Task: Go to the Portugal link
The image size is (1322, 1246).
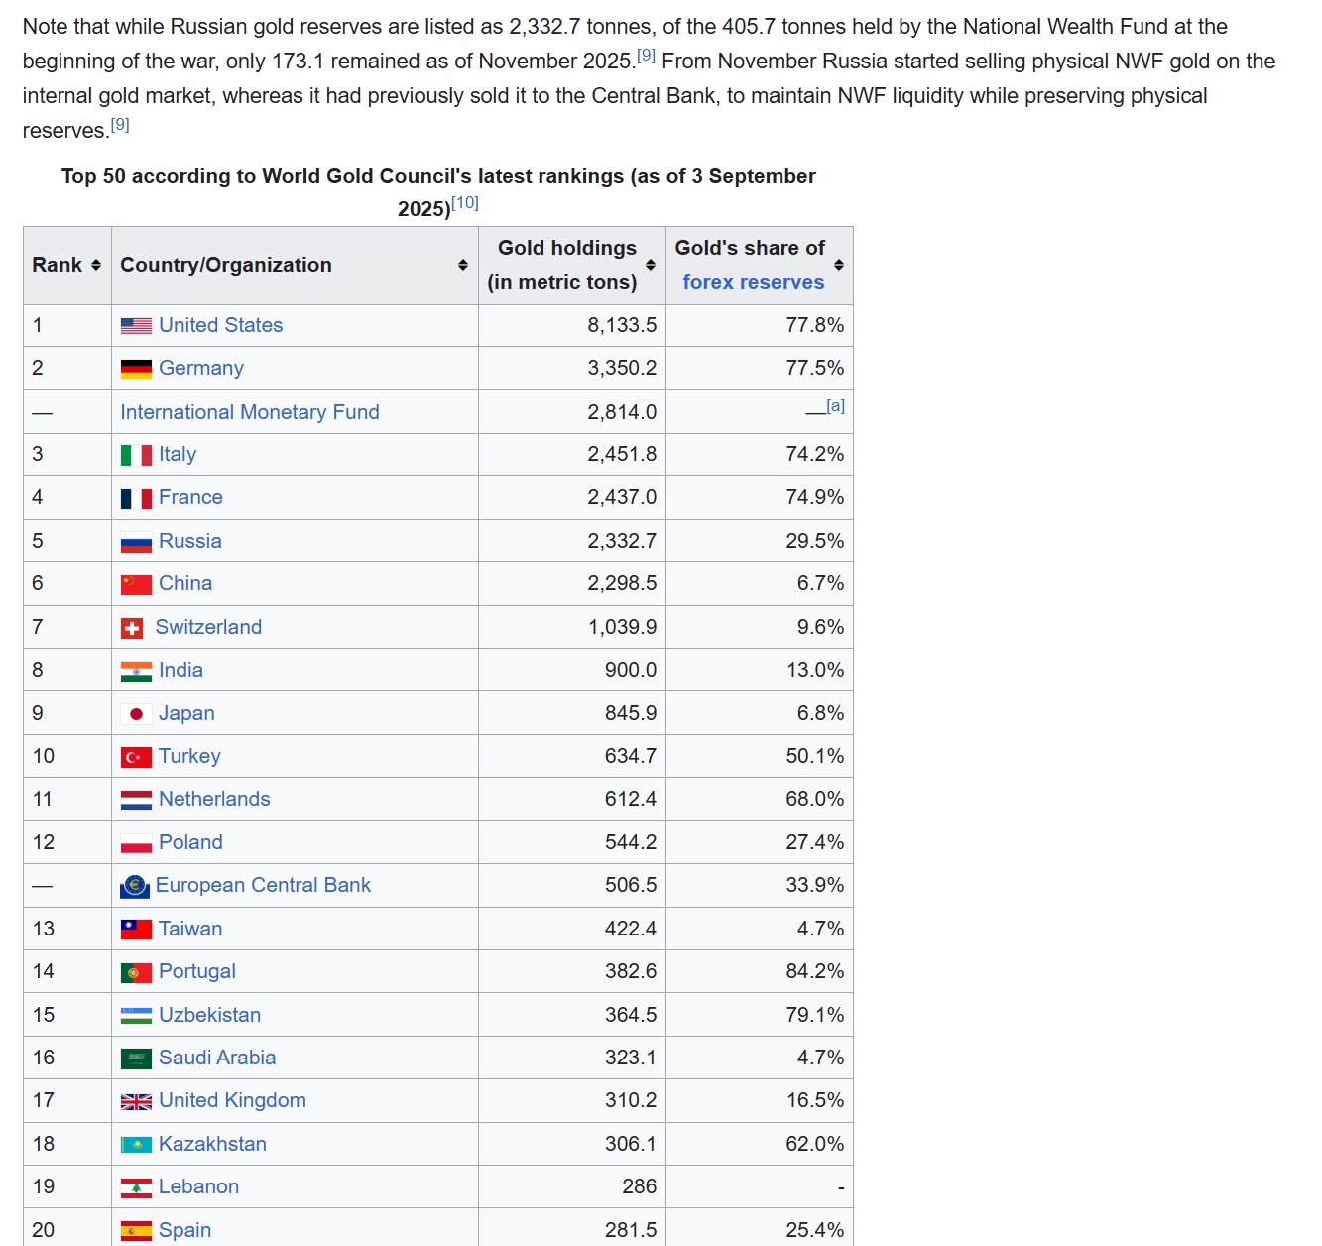Action: pyautogui.click(x=197, y=971)
